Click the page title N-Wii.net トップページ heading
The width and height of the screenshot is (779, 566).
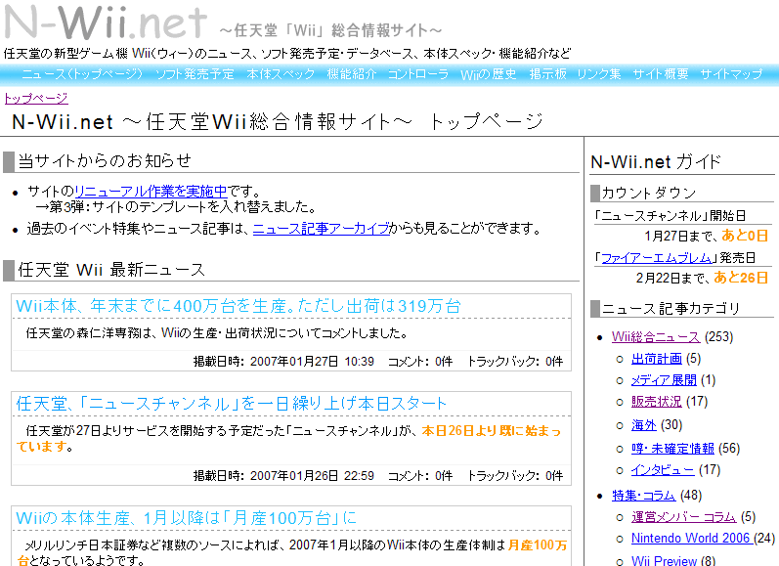pyautogui.click(x=278, y=122)
